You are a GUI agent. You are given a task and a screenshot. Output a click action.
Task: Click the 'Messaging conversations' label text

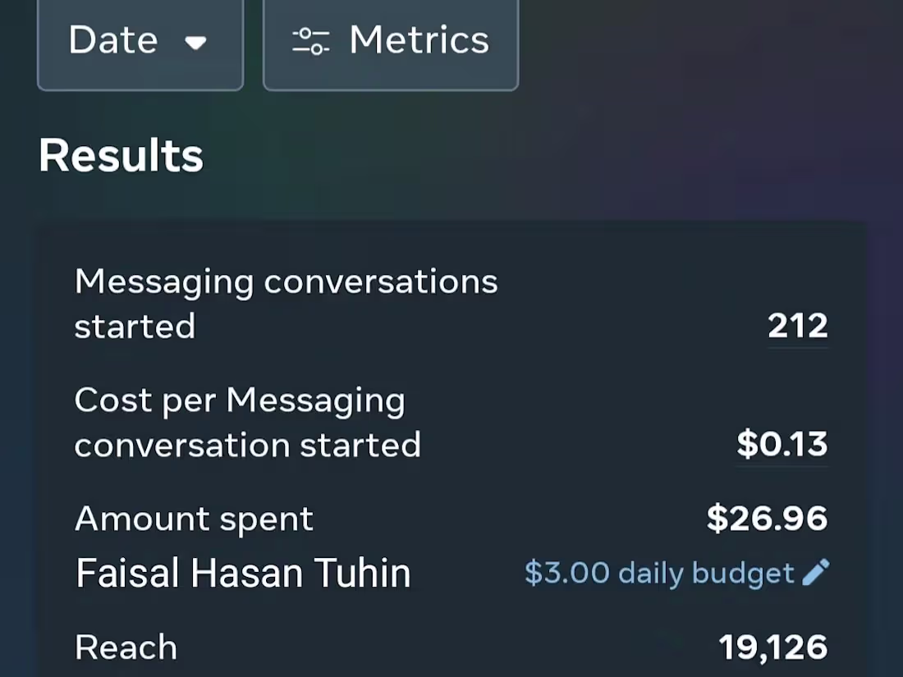[x=286, y=282]
